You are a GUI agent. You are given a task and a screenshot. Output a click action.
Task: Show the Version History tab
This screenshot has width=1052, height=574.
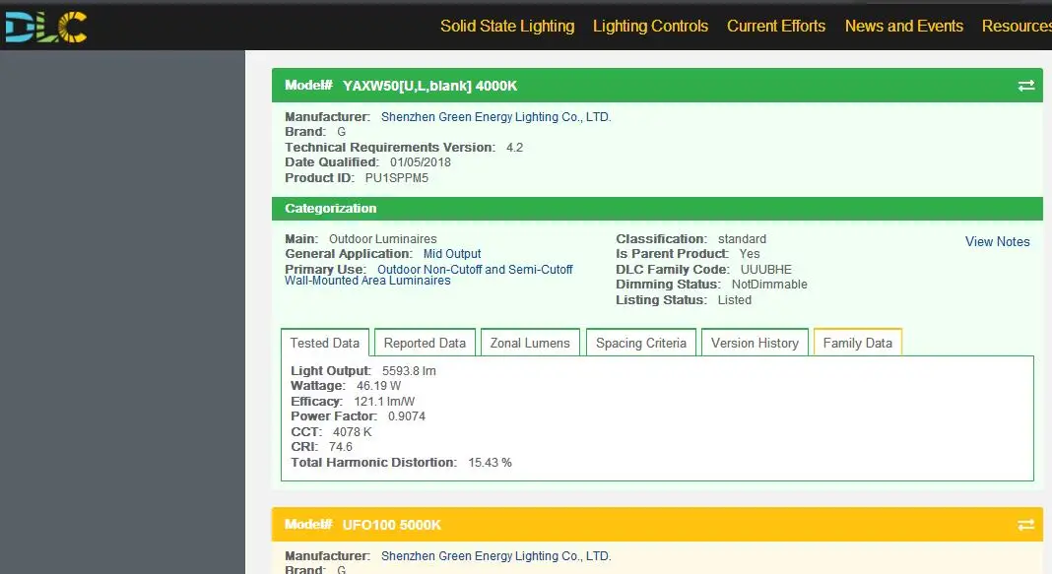(755, 343)
